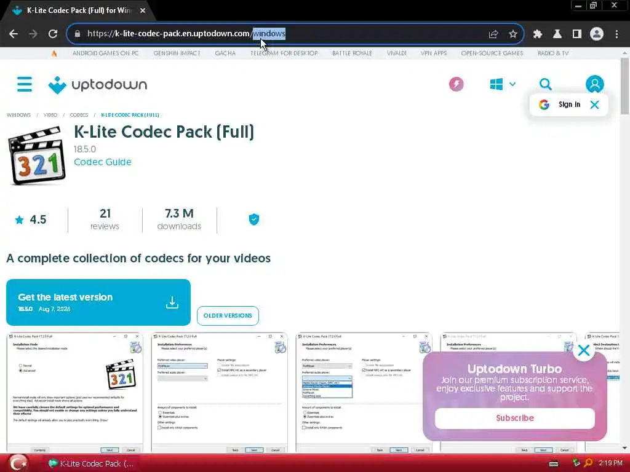The width and height of the screenshot is (630, 472).
Task: Open GACHA category link
Action: coord(225,53)
